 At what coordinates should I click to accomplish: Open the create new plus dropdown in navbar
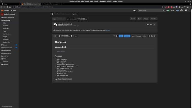tap(135, 10)
